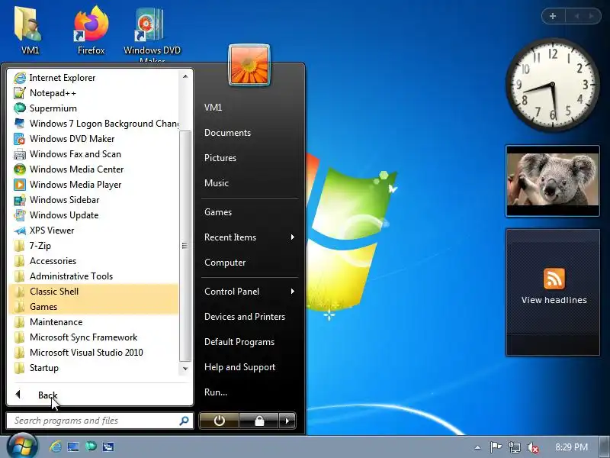
Task: Expand the Games program folder
Action: tap(93, 307)
